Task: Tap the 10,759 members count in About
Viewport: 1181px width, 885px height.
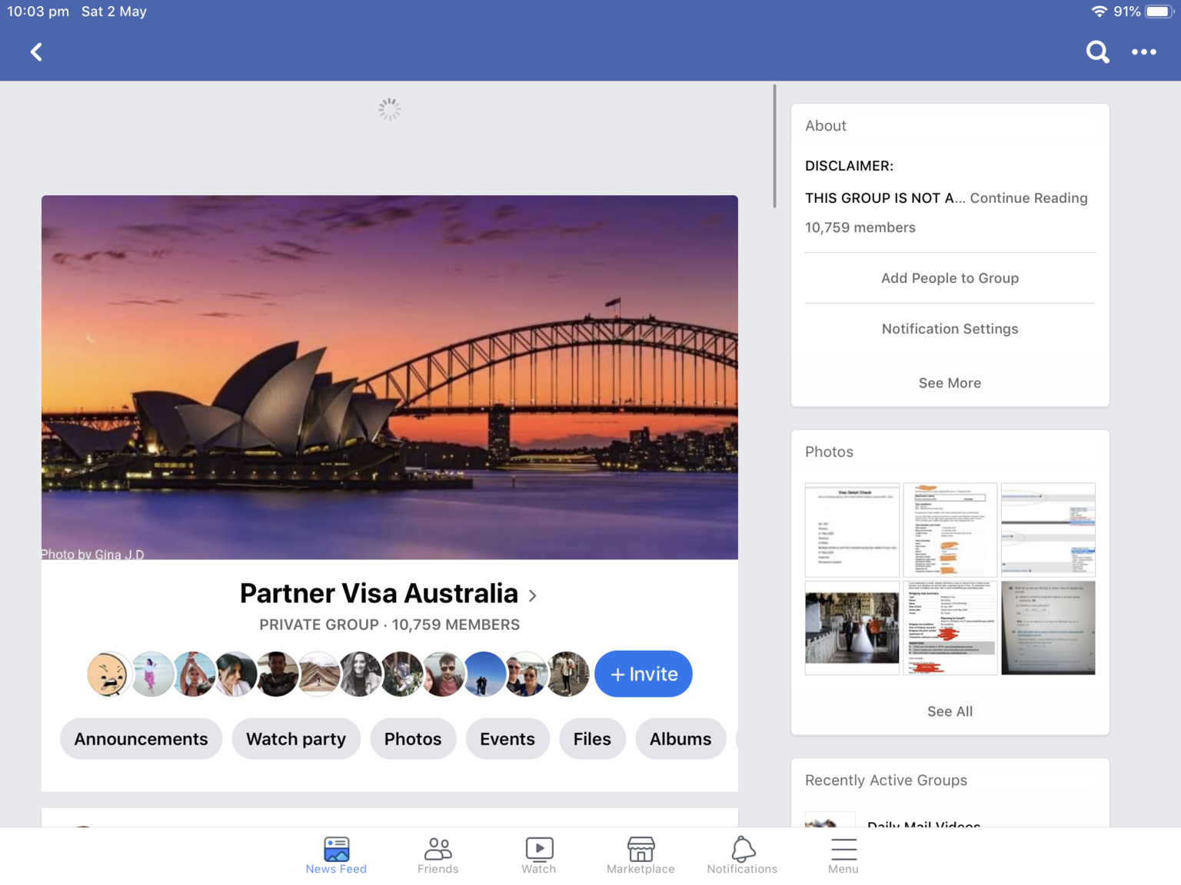Action: (860, 227)
